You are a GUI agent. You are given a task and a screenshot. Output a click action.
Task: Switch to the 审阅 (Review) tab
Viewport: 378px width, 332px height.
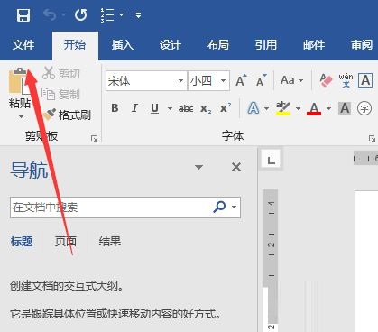tap(362, 45)
